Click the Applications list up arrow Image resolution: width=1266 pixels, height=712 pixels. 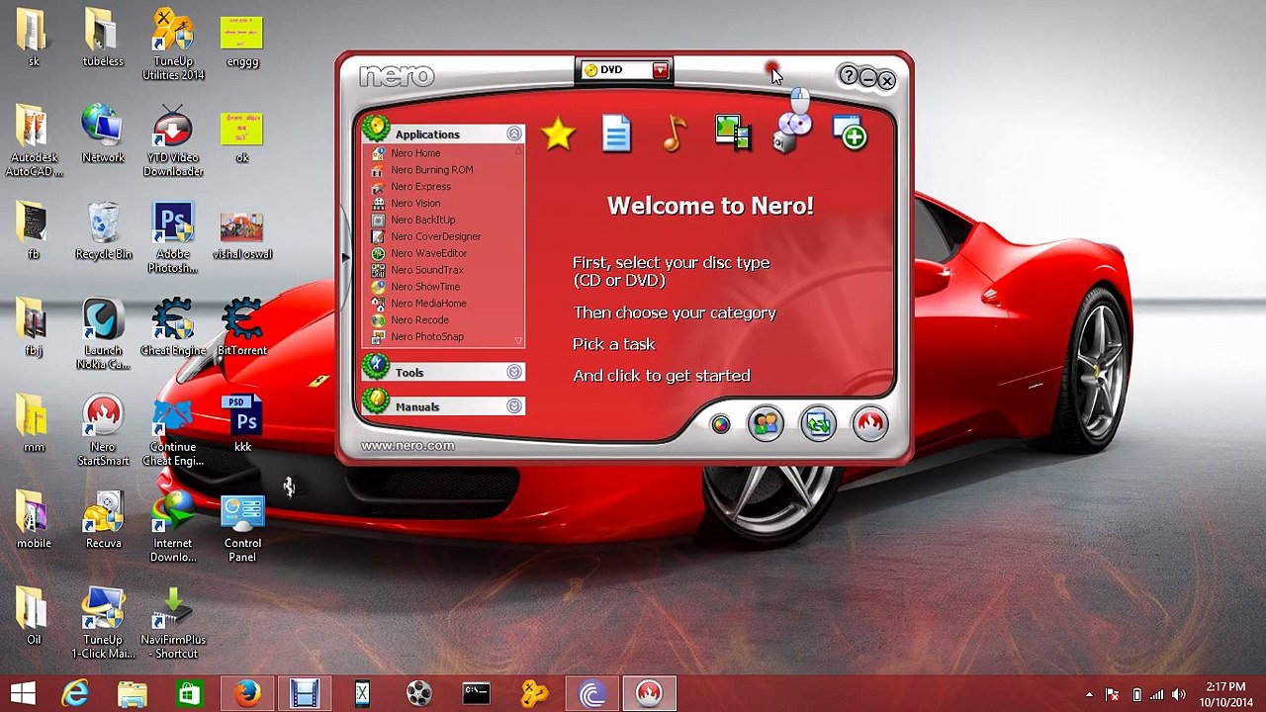pos(518,151)
